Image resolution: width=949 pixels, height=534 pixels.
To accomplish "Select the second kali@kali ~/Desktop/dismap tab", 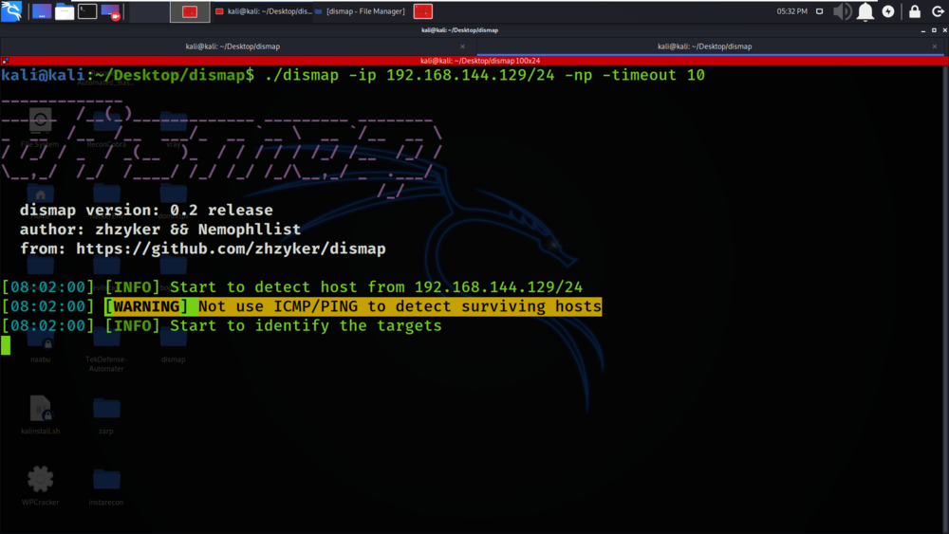I will point(705,46).
